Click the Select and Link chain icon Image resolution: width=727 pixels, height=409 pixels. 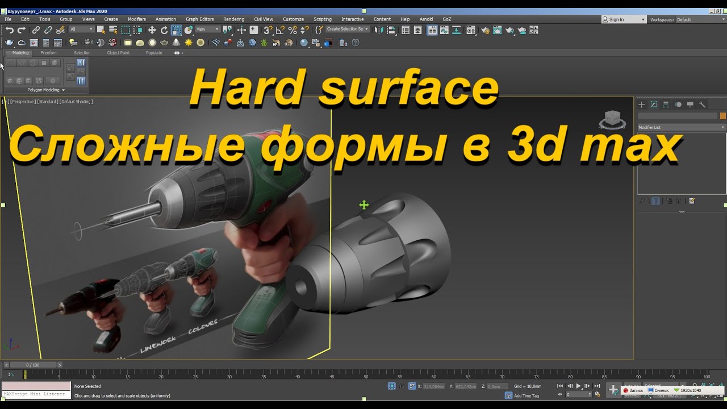click(36, 30)
